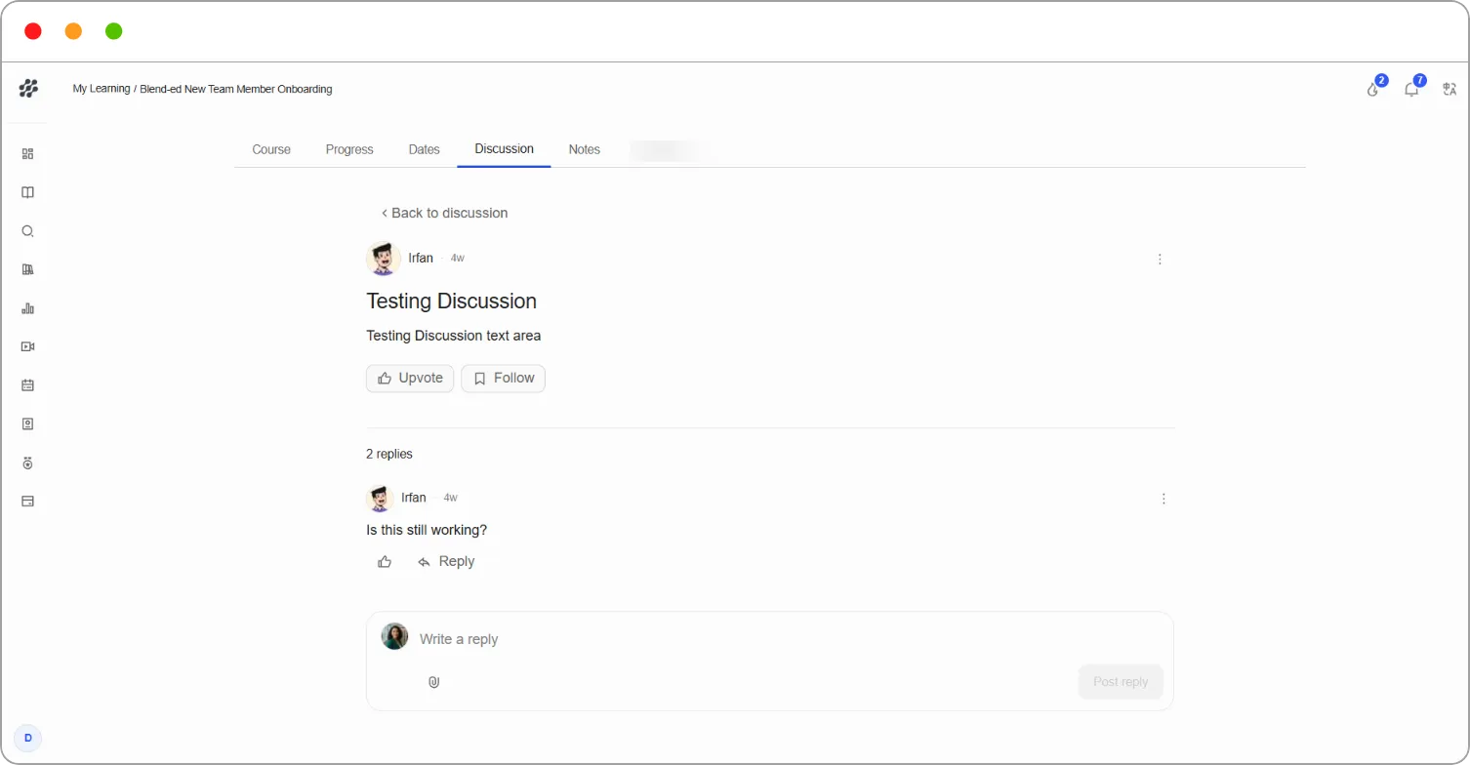This screenshot has width=1470, height=765.
Task: Open the search magnifier icon in sidebar
Action: pyautogui.click(x=27, y=231)
